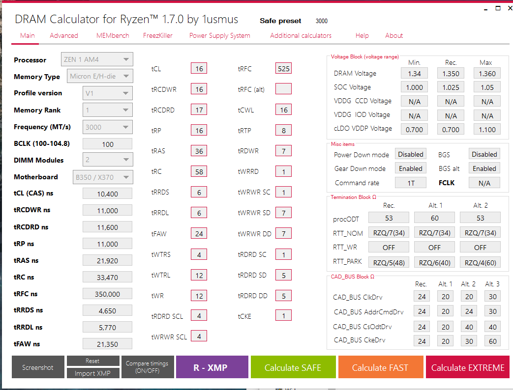Click the tWTRL field showing 12

tap(199, 275)
